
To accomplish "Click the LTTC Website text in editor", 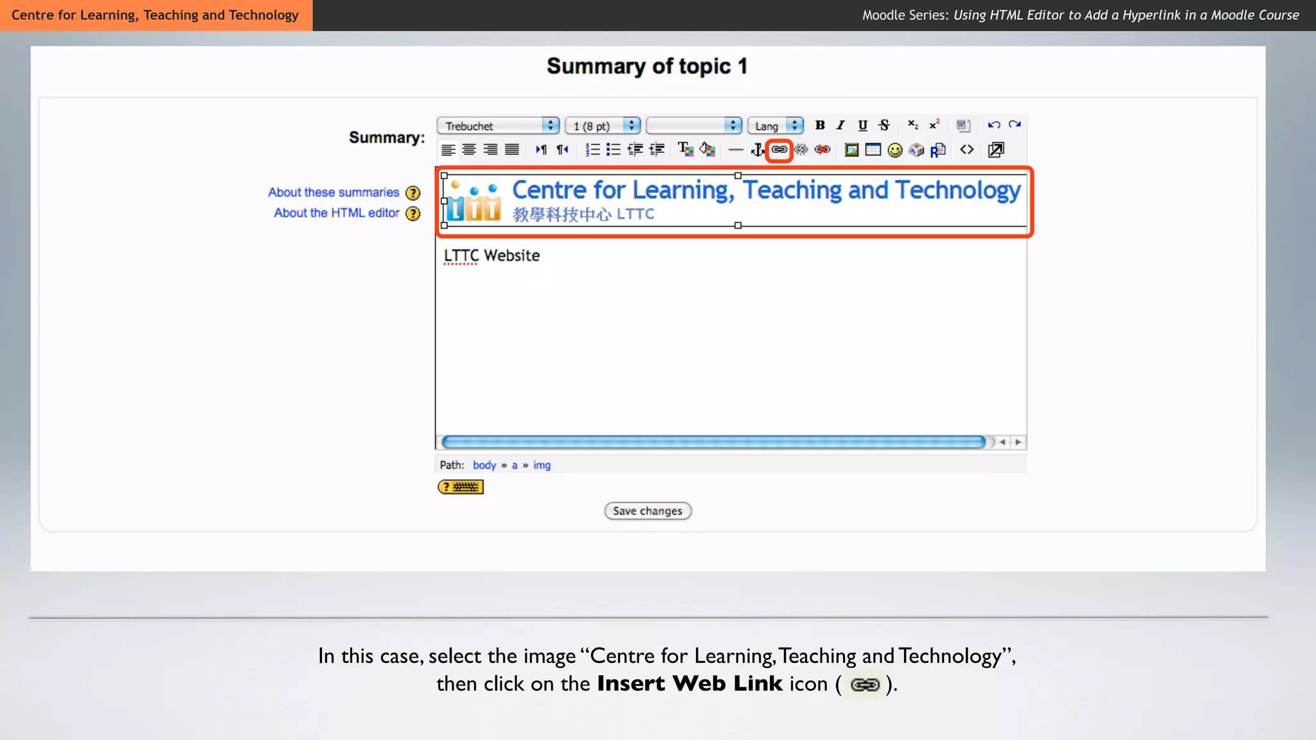I will [492, 255].
